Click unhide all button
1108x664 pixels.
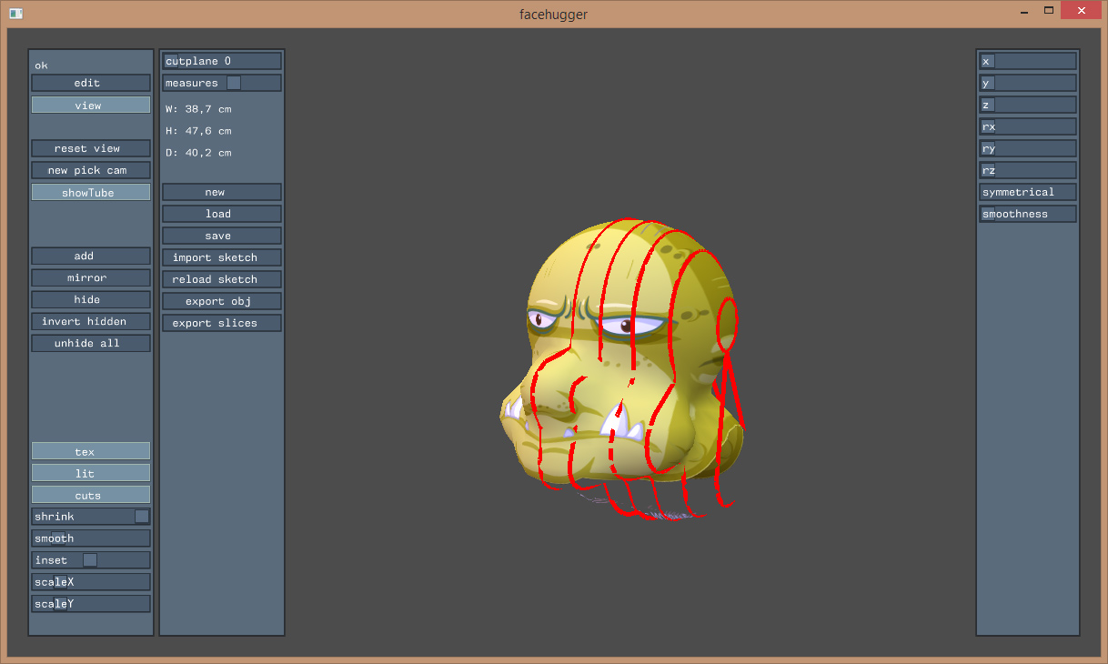90,343
